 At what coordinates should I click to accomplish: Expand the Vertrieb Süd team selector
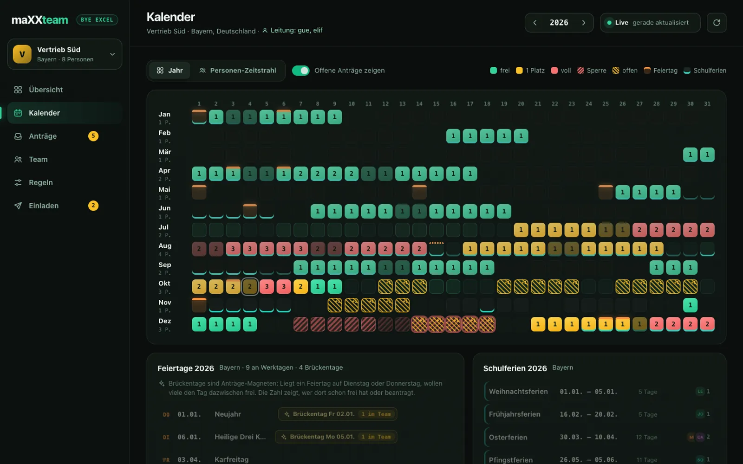coord(65,54)
